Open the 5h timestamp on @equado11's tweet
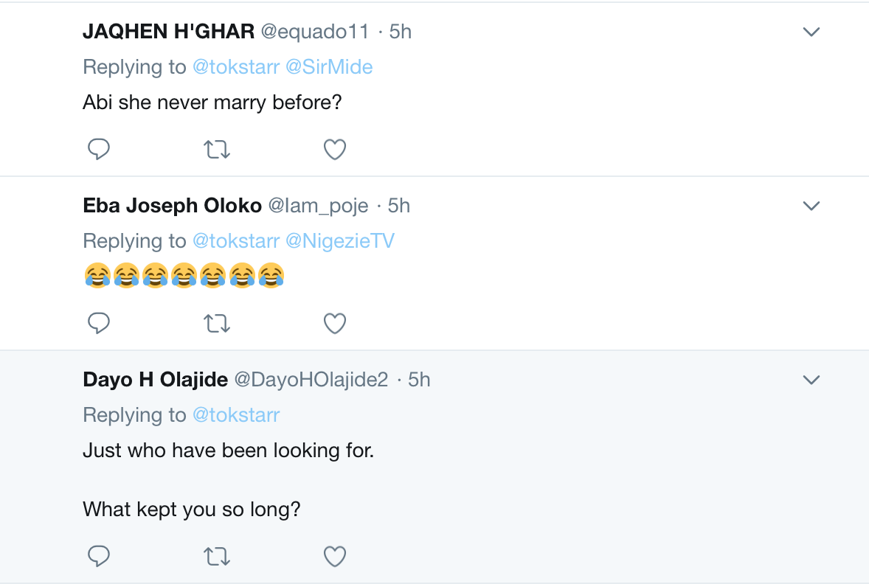 (x=401, y=32)
